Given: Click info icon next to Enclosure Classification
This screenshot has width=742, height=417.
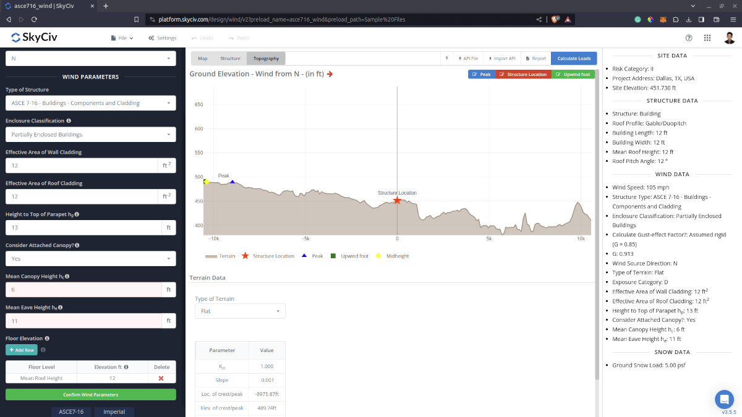Looking at the screenshot, I should 69,121.
